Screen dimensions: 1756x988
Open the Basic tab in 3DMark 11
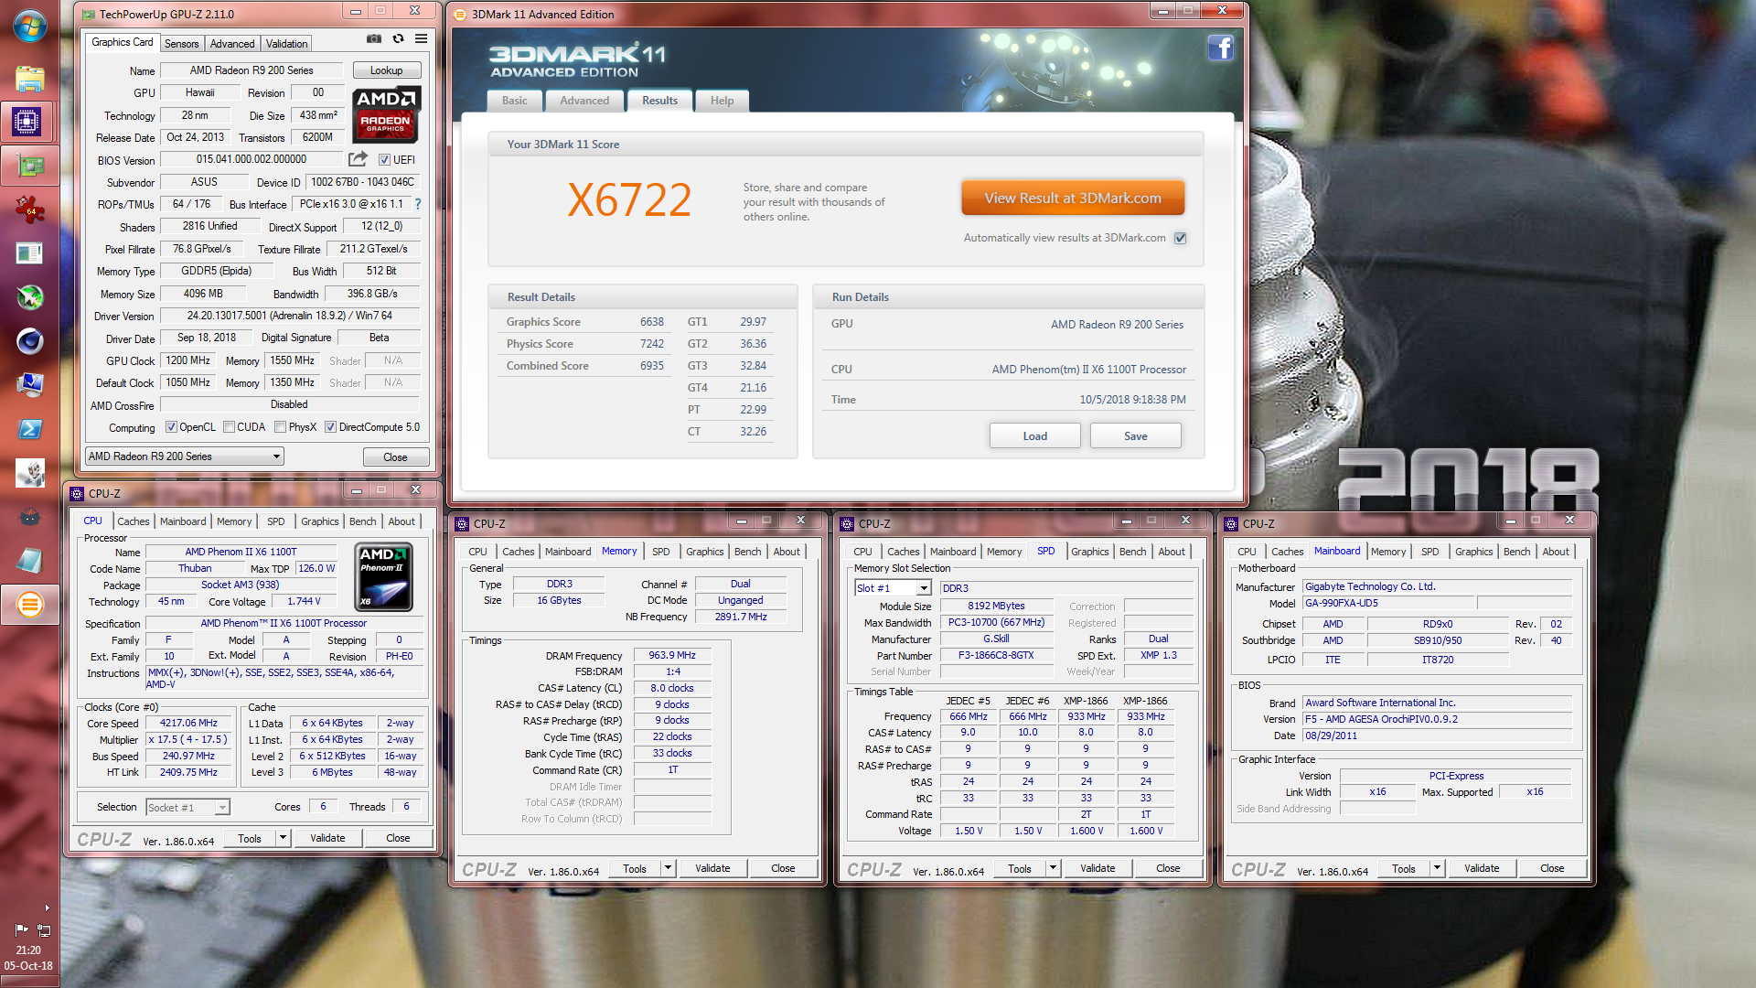coord(514,101)
